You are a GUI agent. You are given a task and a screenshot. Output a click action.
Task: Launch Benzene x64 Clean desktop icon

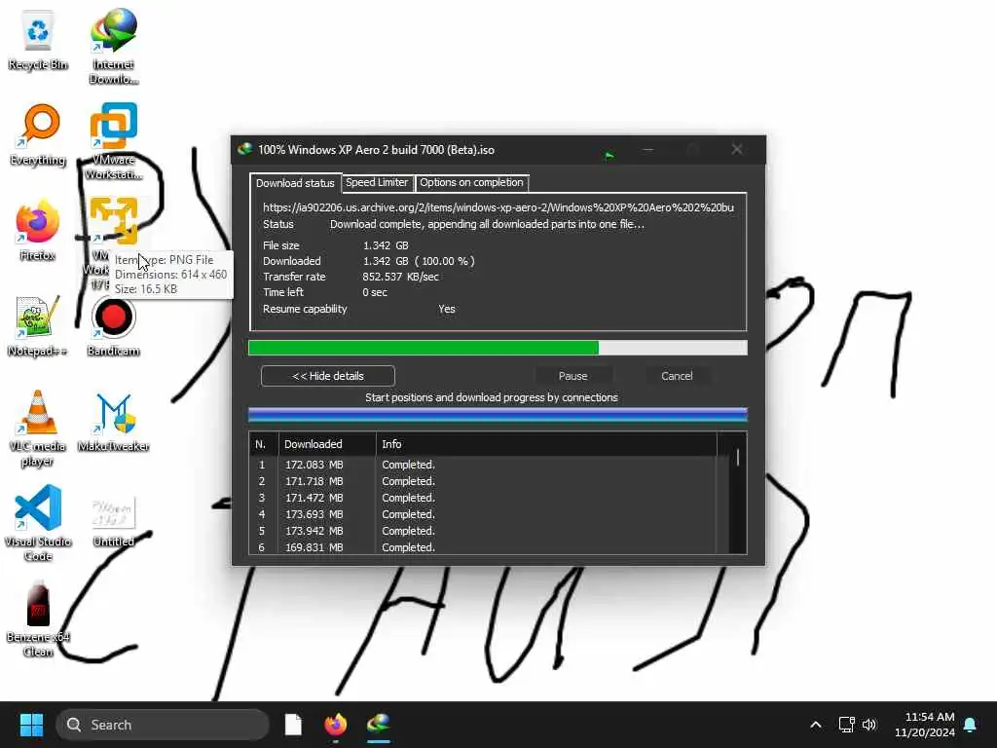click(x=38, y=618)
